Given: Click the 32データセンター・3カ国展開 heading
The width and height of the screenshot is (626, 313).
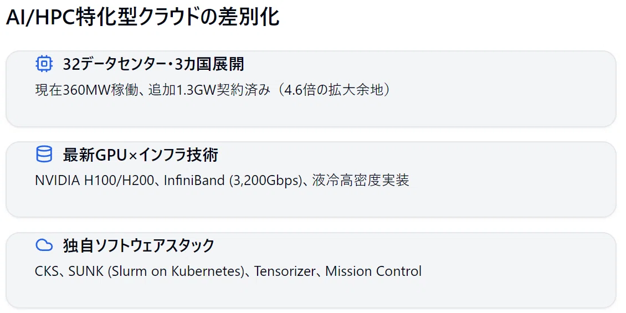Looking at the screenshot, I should point(153,64).
